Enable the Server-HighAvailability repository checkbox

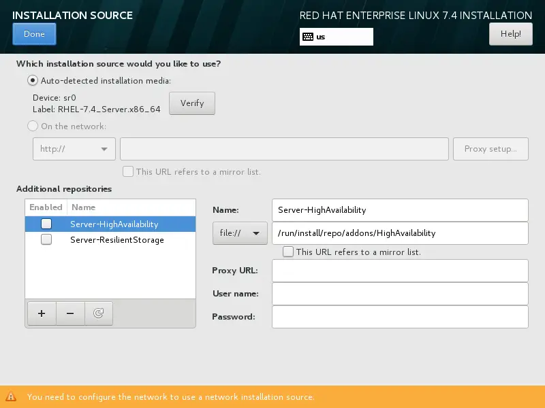click(46, 224)
